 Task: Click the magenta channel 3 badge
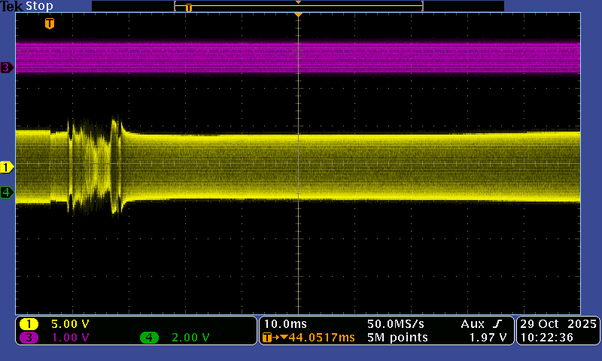coord(29,338)
